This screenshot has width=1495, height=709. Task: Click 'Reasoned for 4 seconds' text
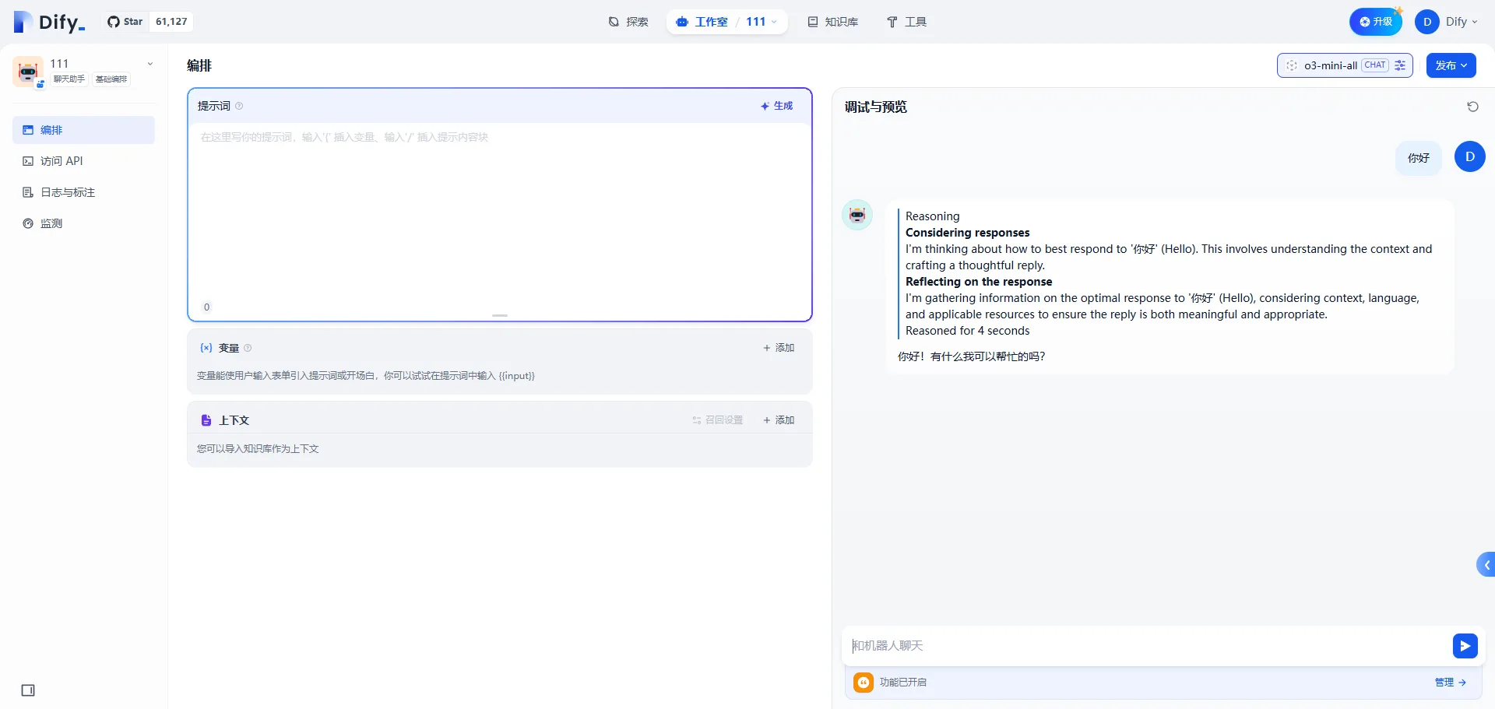point(967,331)
